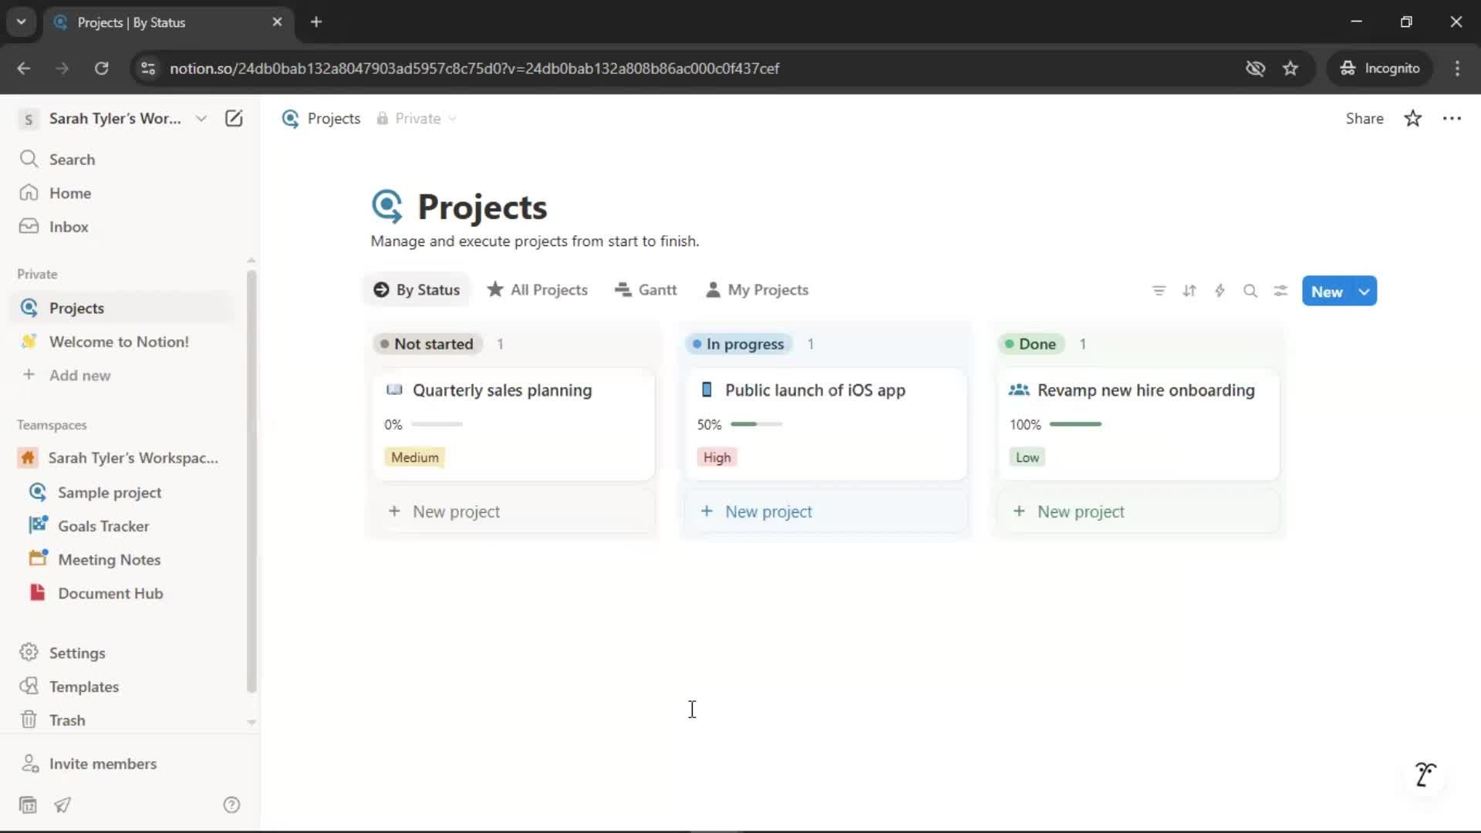Open the Public launch of iOS app card
The width and height of the screenshot is (1481, 833).
click(826, 425)
